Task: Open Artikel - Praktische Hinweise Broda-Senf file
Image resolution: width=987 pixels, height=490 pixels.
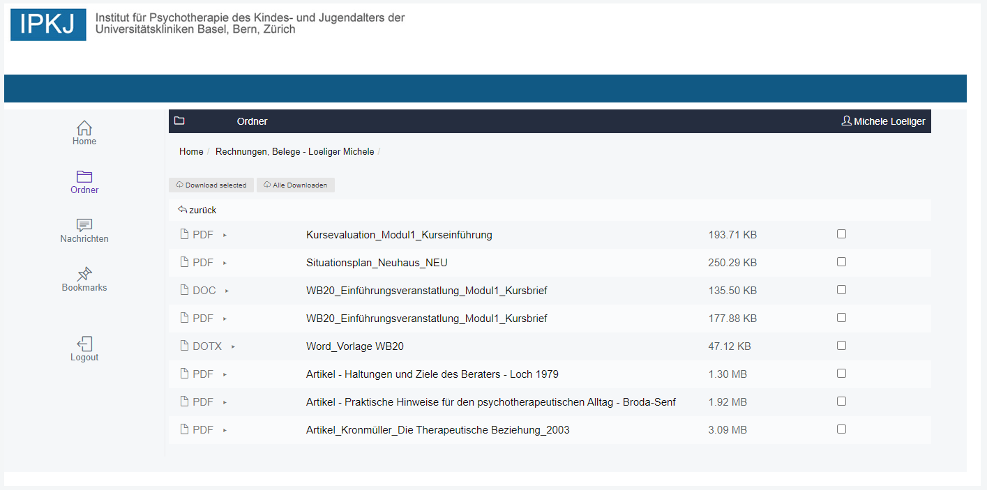Action: [490, 402]
